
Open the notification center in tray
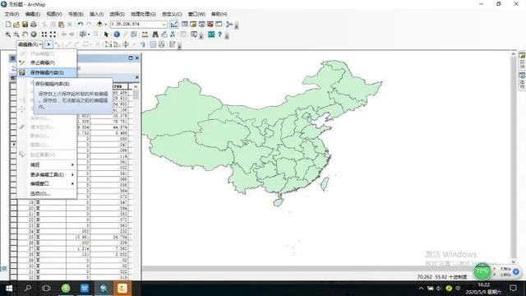(513, 289)
